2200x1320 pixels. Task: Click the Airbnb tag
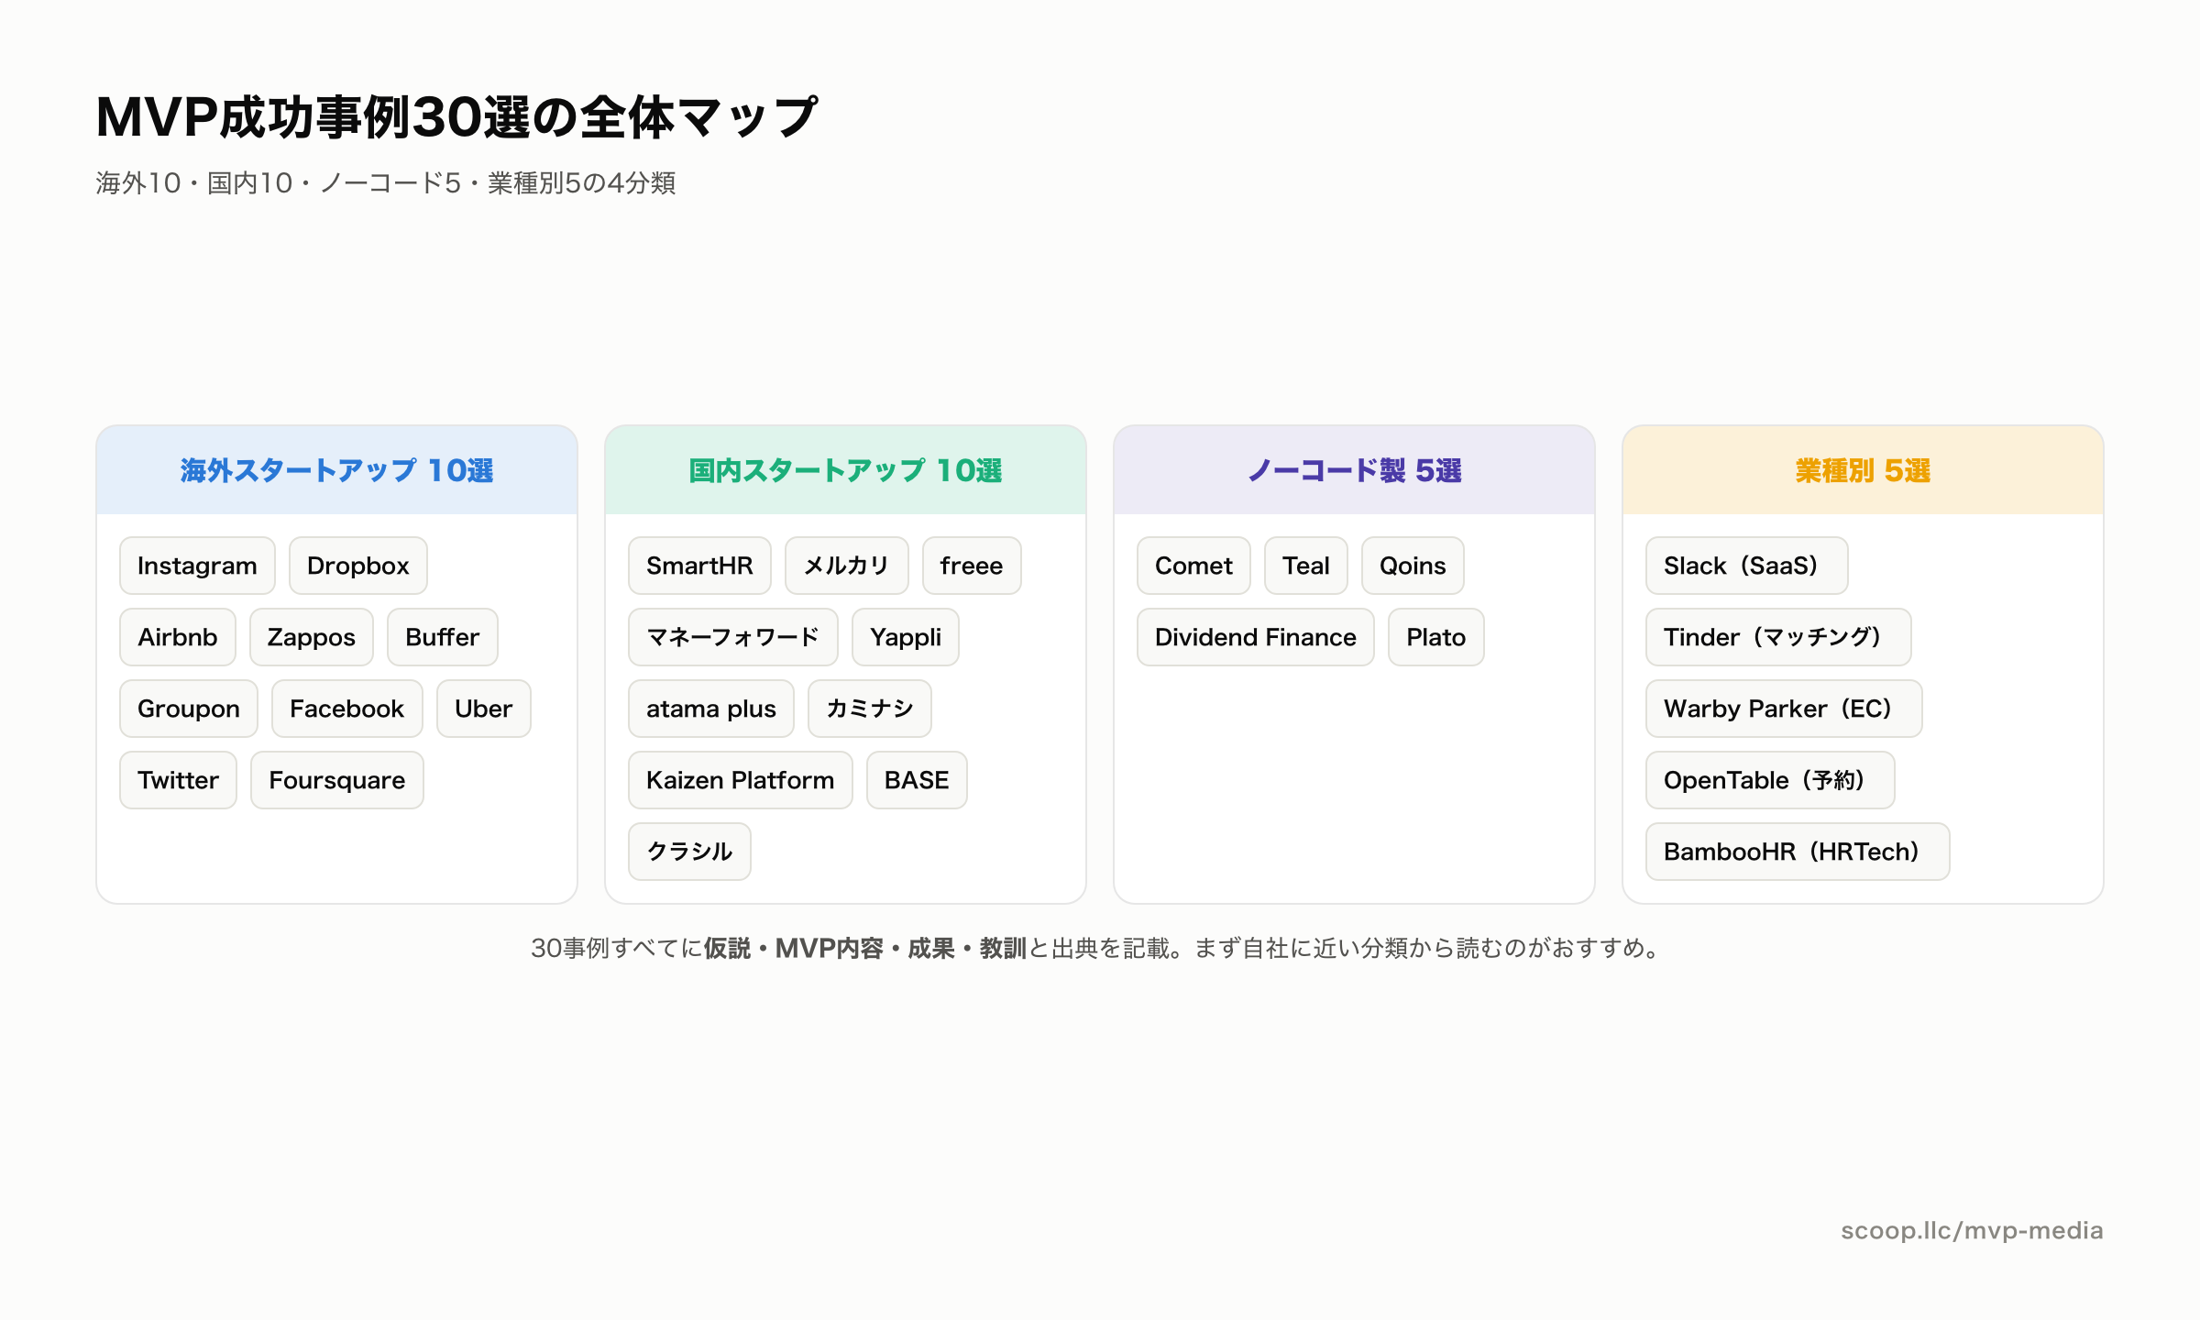pyautogui.click(x=178, y=637)
